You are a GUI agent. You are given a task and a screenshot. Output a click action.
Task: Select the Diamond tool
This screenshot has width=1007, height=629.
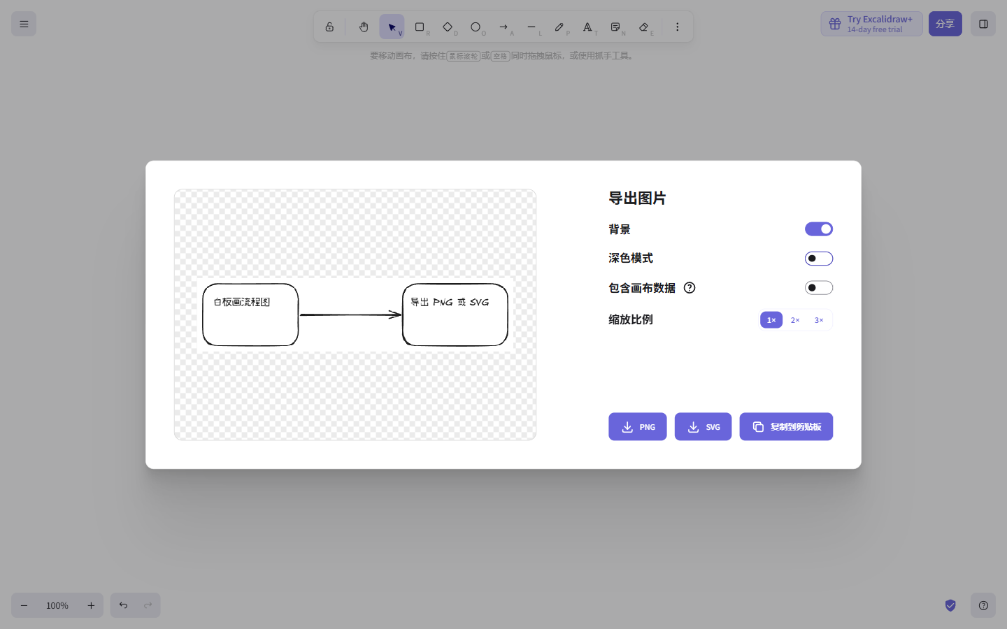(x=448, y=27)
